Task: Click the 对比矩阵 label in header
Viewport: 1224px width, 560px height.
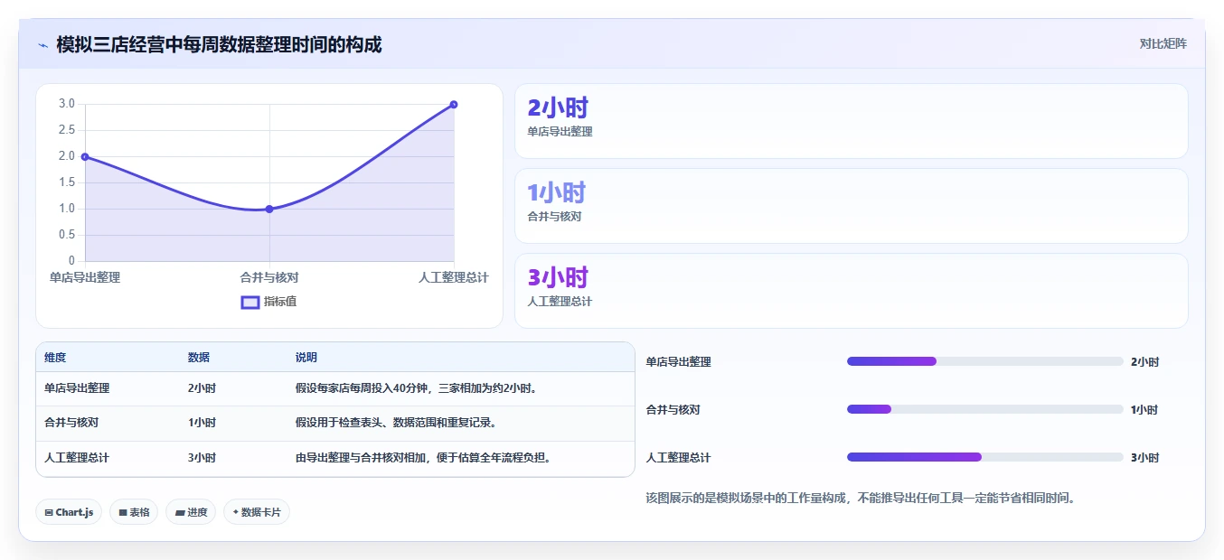Action: click(x=1163, y=43)
